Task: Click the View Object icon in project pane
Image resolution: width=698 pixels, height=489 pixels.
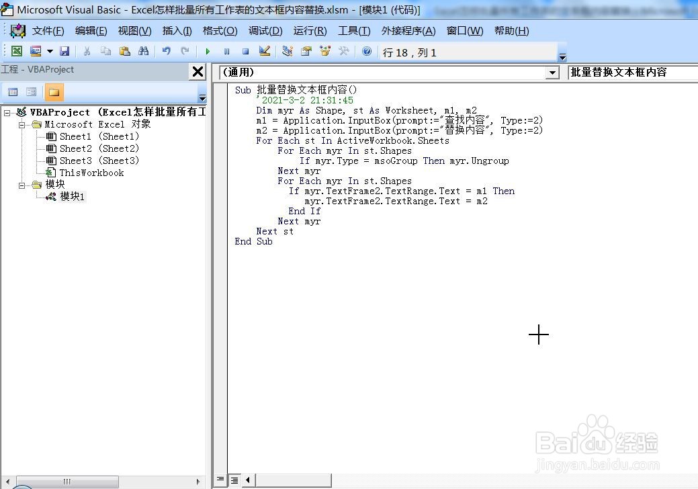Action: [31, 92]
